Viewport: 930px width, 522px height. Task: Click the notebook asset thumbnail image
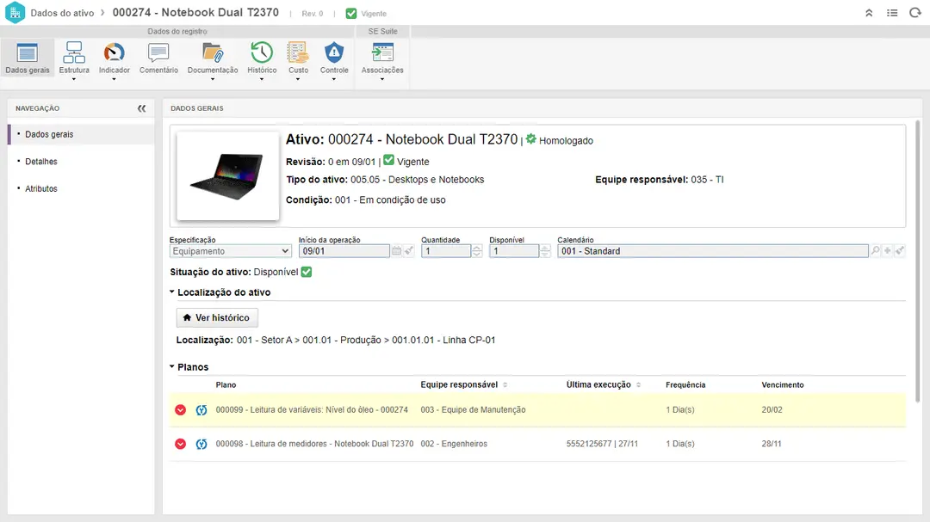[227, 176]
